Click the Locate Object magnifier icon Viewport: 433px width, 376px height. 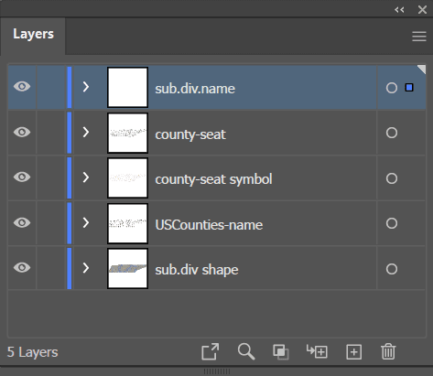[246, 351]
